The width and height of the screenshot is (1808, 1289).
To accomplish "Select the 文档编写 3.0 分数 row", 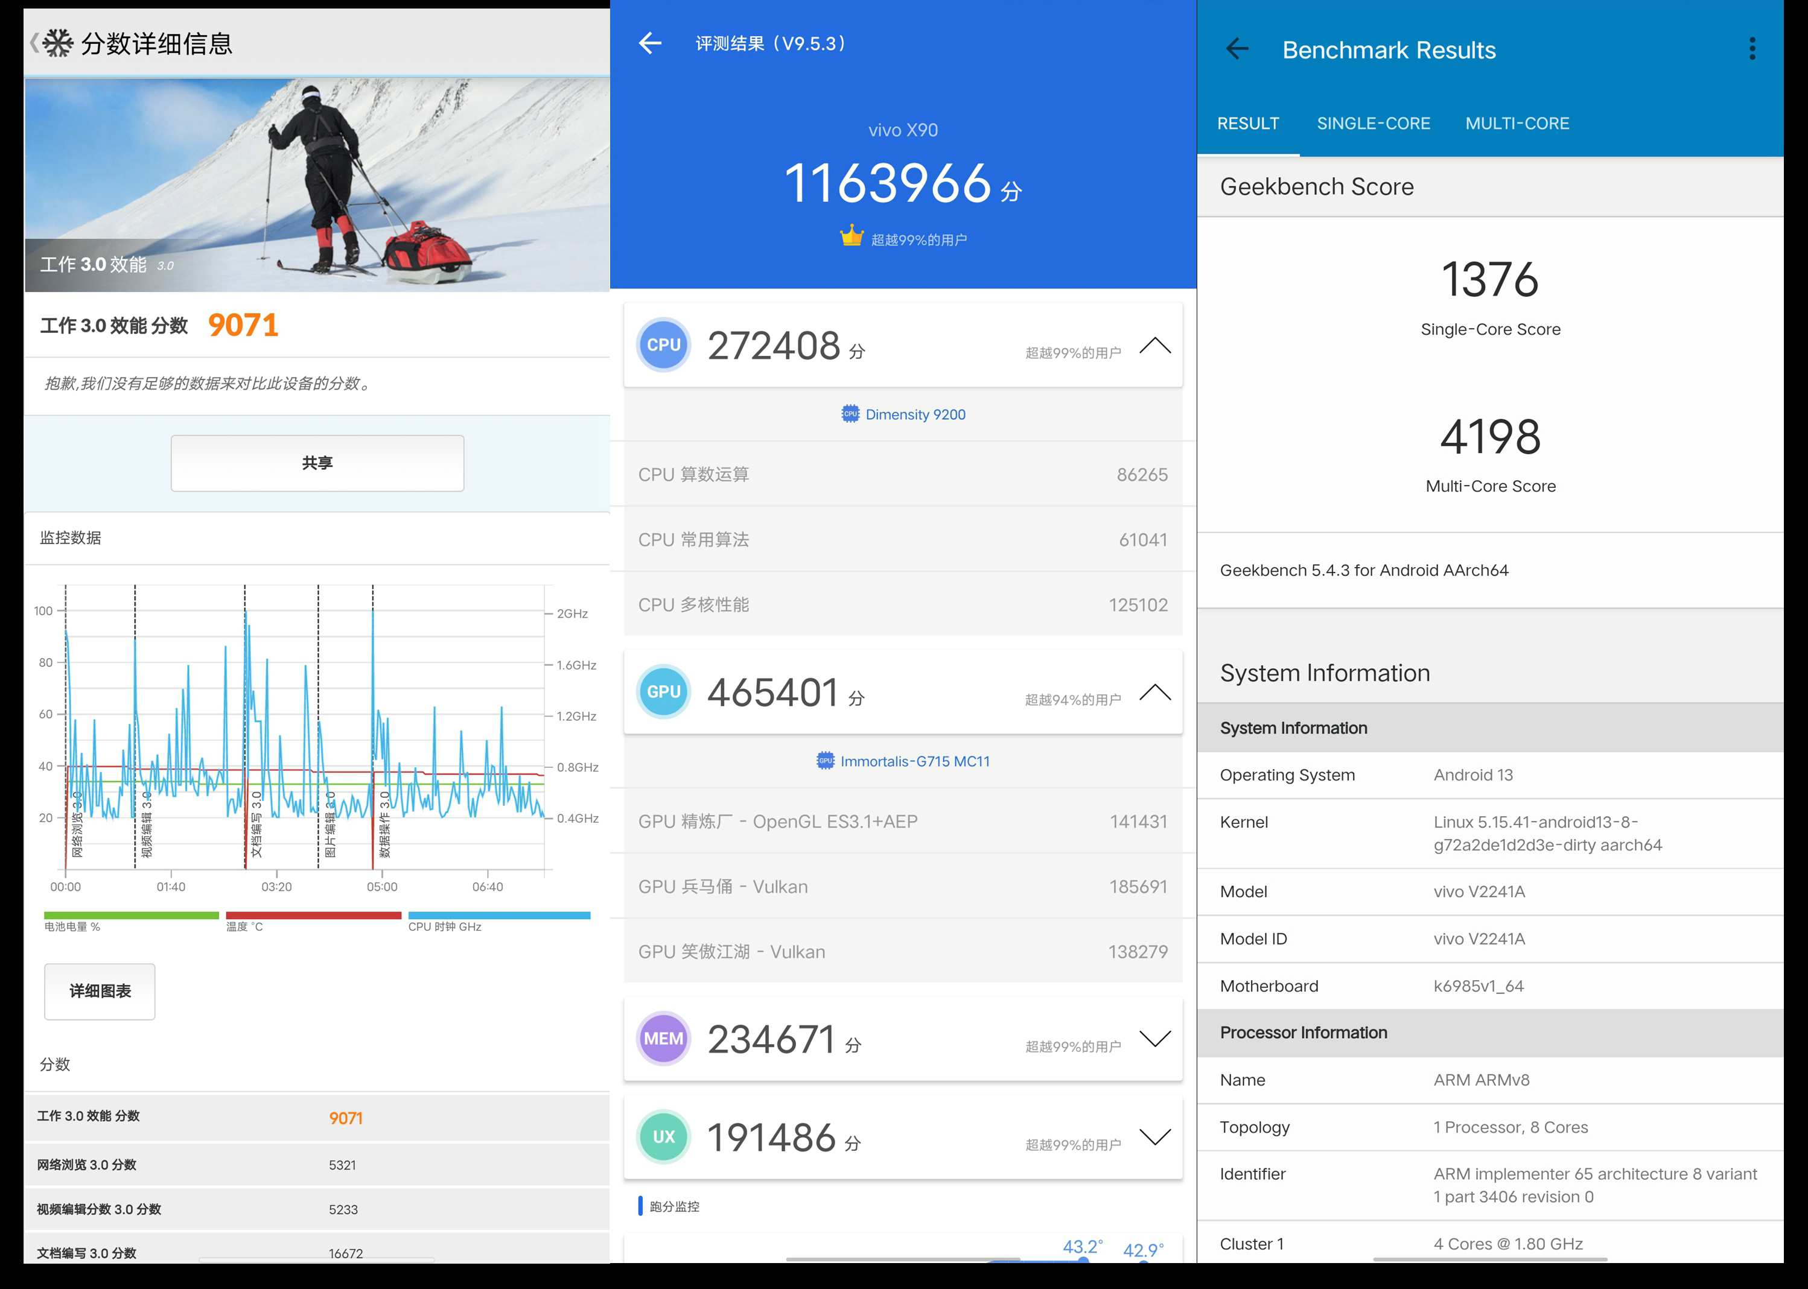I will tap(317, 1249).
